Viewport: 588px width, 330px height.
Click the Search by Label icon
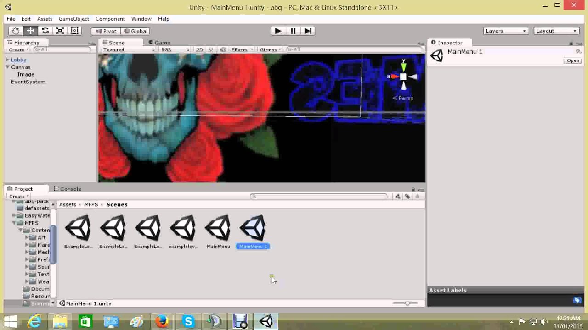(407, 196)
